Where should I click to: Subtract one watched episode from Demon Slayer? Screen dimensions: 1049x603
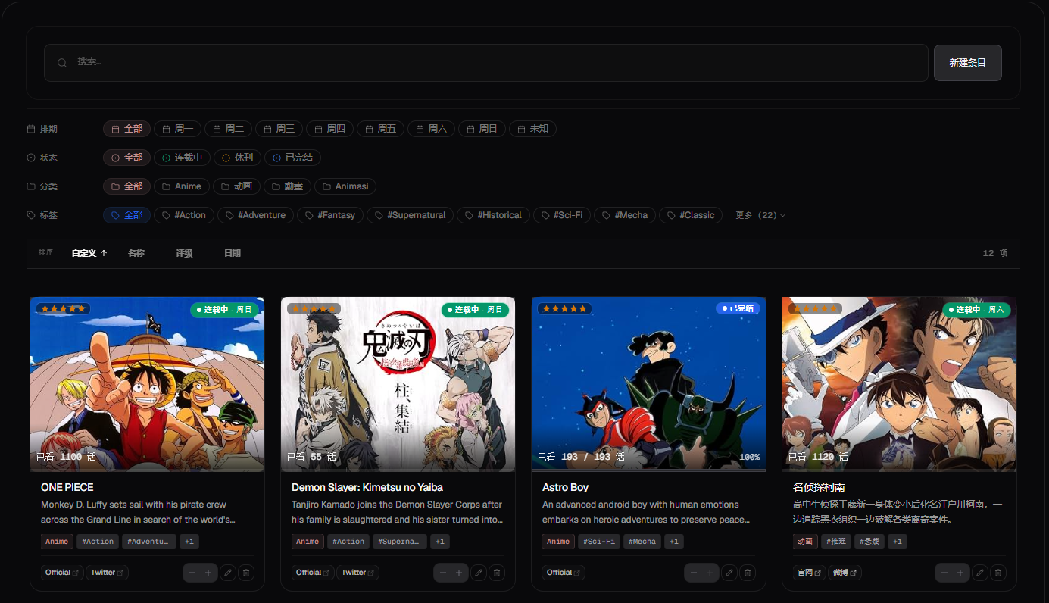coord(443,573)
